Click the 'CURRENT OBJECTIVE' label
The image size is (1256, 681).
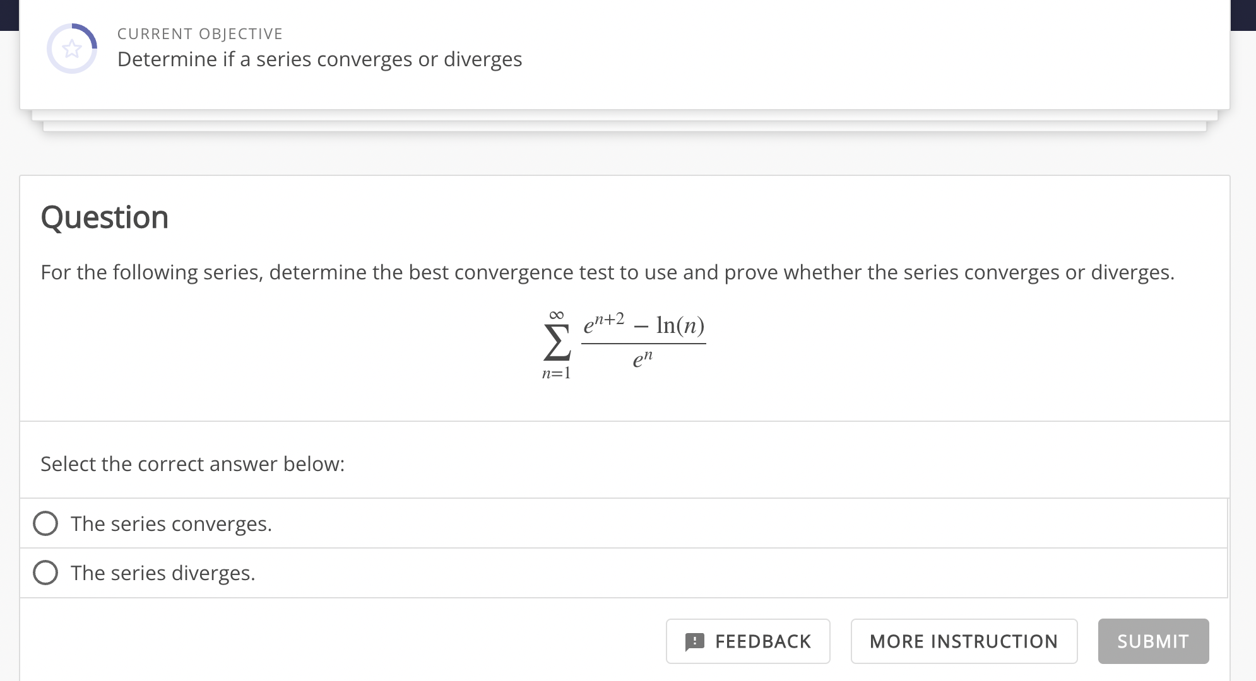200,33
